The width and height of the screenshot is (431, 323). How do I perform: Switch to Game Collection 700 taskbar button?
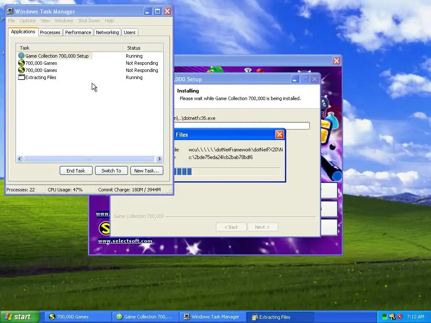[x=145, y=317]
